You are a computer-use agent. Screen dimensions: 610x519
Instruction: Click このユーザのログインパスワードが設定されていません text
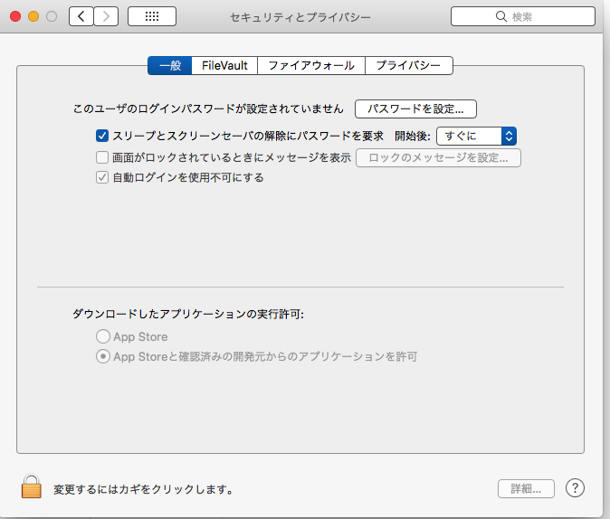coord(208,109)
